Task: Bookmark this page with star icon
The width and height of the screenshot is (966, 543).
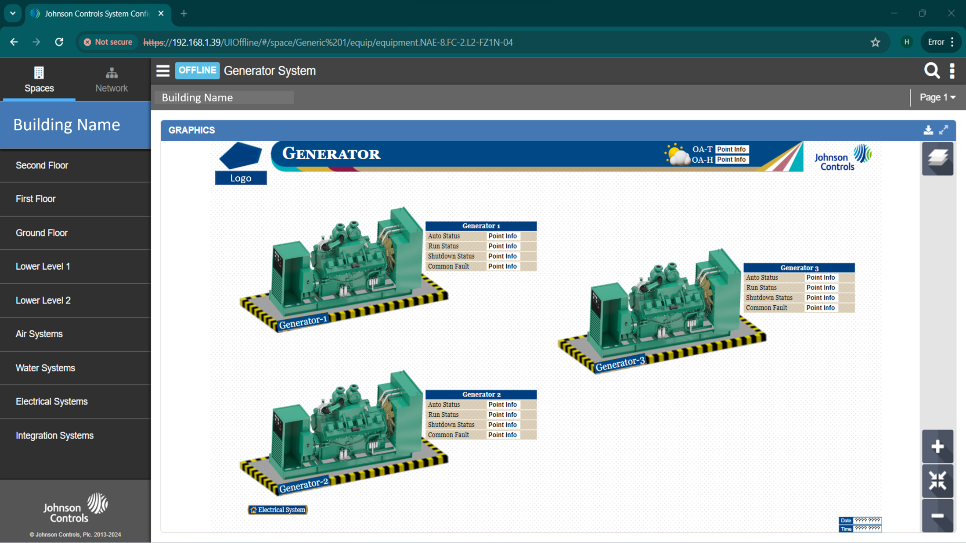Action: [x=875, y=42]
